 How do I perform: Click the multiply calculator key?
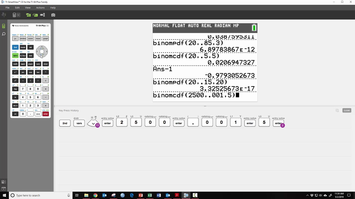tap(45, 89)
